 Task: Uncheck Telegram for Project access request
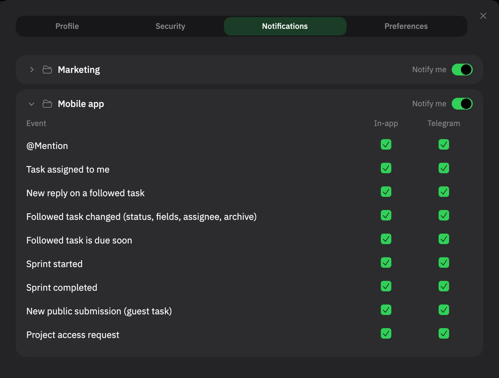(444, 333)
